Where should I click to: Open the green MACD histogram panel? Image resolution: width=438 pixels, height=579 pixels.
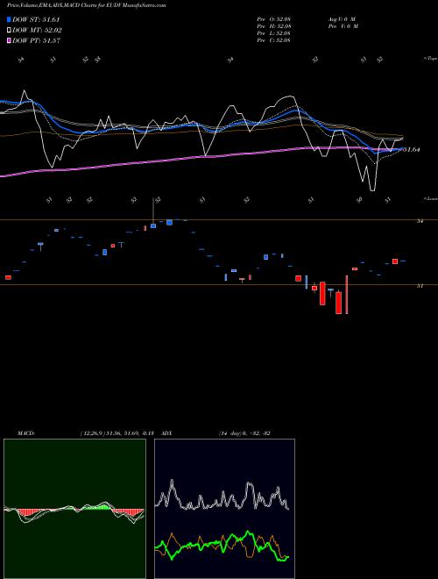(x=74, y=509)
